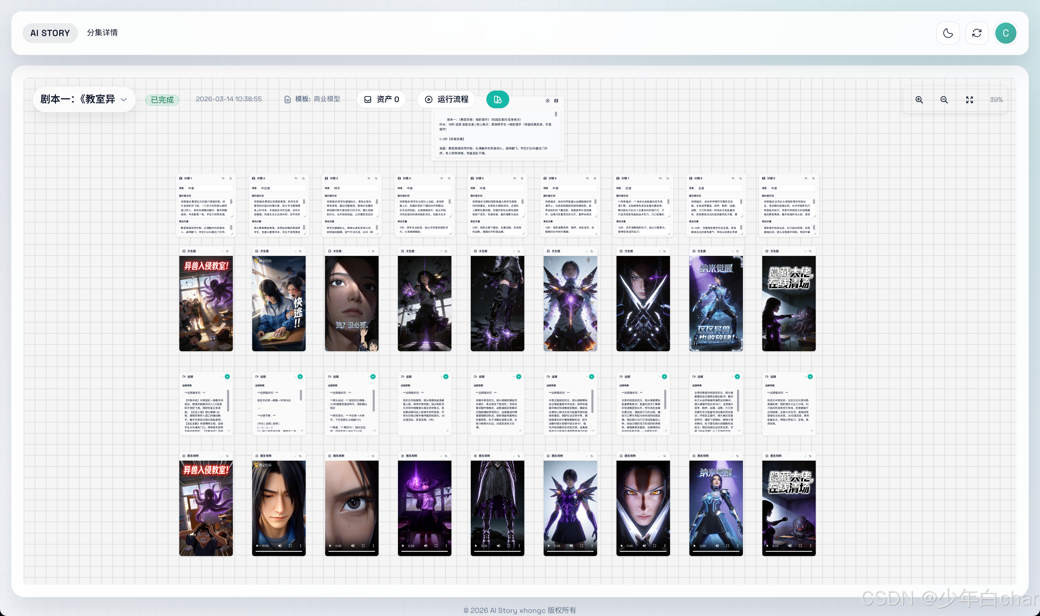Click the first small icon atop the script node
The width and height of the screenshot is (1040, 616).
click(x=548, y=101)
